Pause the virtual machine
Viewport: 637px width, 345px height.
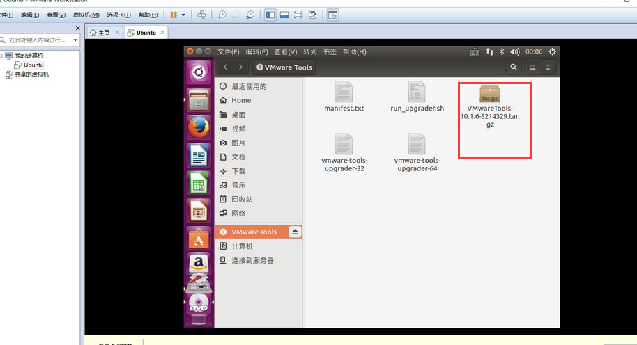(174, 15)
